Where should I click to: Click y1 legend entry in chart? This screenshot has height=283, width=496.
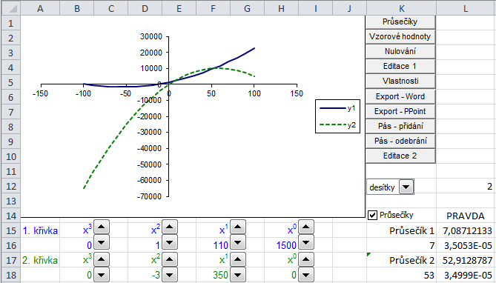338,108
